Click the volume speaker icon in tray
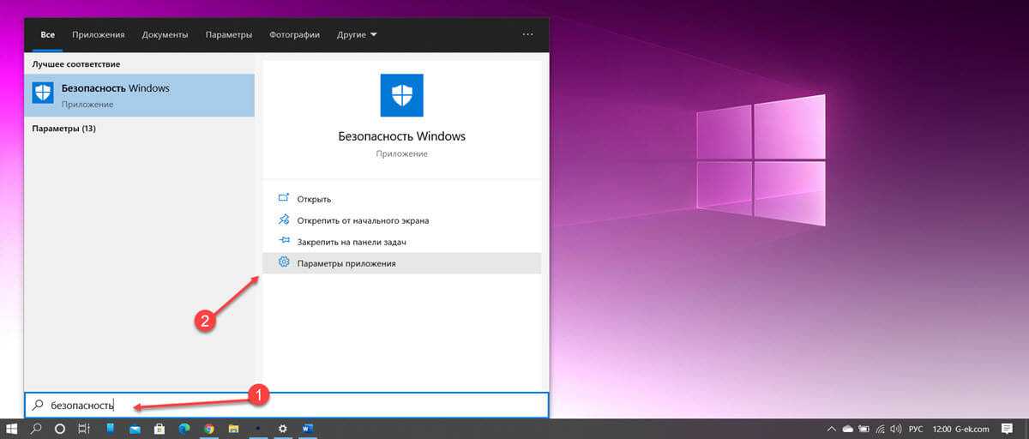Viewport: 1029px width, 439px height. [896, 429]
